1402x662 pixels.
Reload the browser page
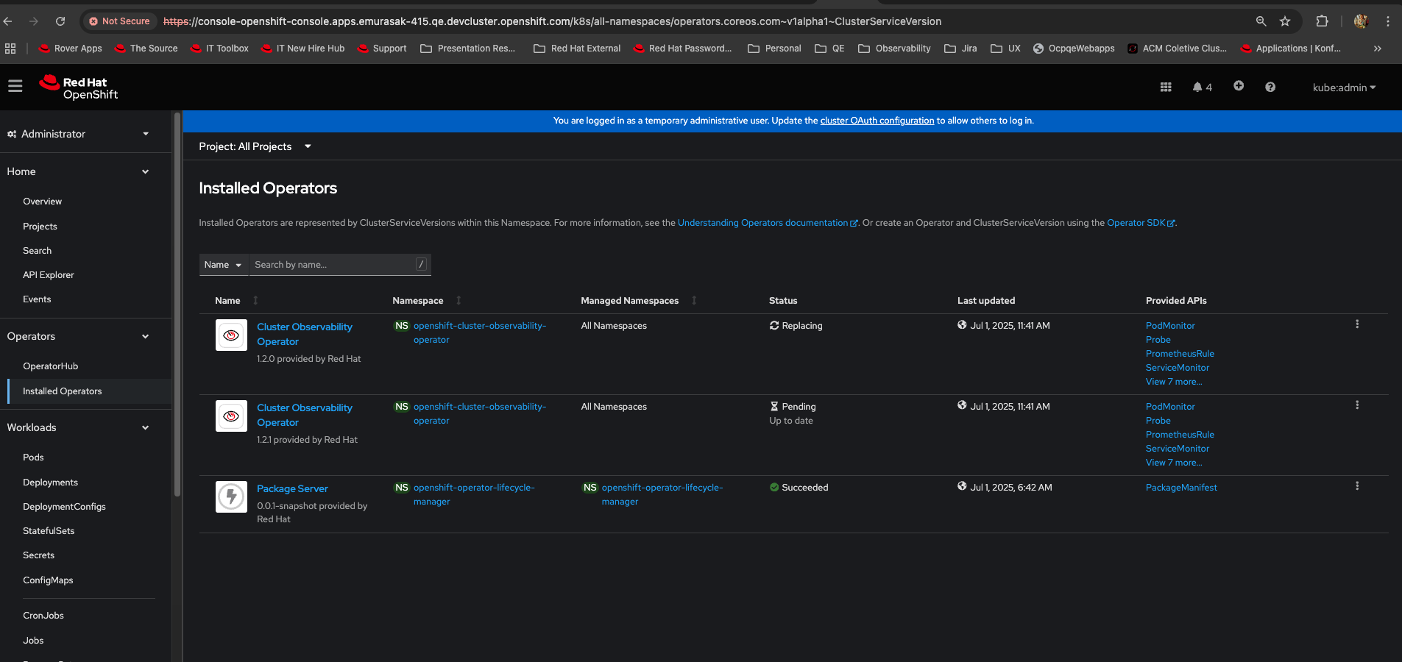click(x=60, y=21)
